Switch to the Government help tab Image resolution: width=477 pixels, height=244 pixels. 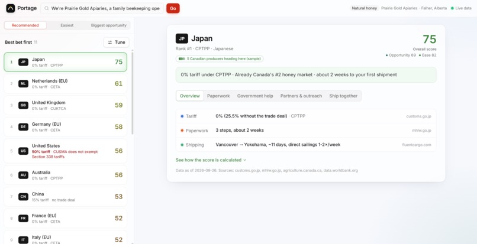coord(255,96)
